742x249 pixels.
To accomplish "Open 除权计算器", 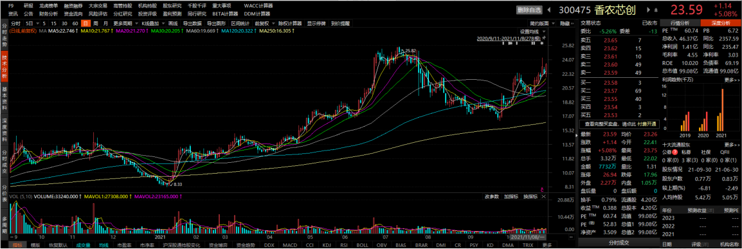I will click(x=290, y=23).
